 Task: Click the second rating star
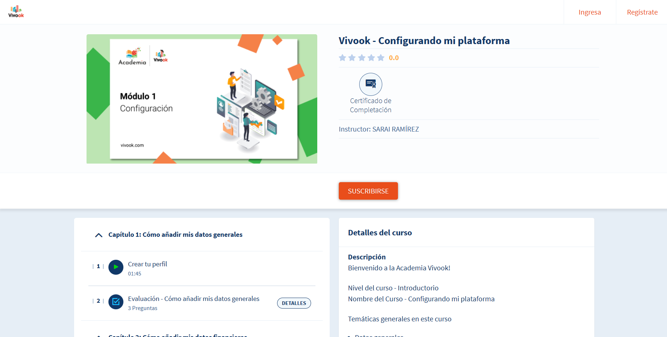pyautogui.click(x=352, y=58)
